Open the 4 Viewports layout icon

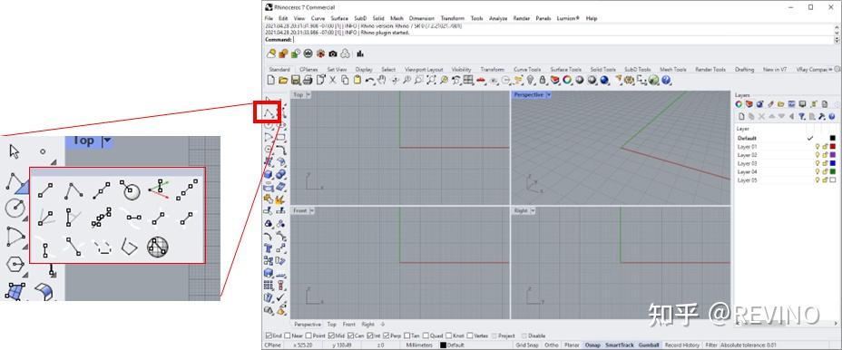[469, 80]
